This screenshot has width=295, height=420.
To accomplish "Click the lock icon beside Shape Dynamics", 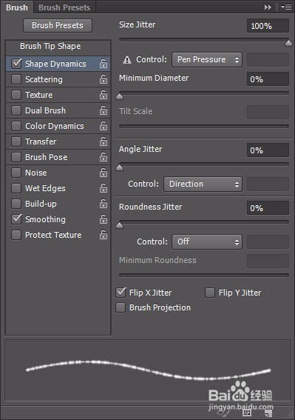I will pos(104,64).
